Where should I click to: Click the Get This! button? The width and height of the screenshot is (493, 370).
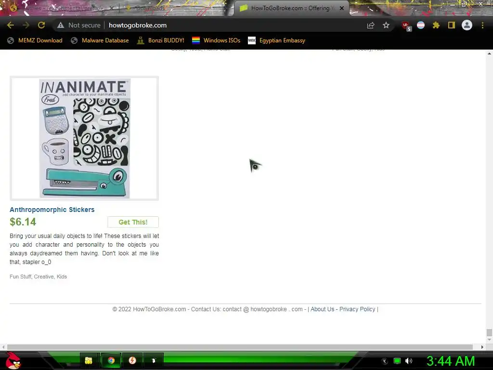click(x=133, y=222)
